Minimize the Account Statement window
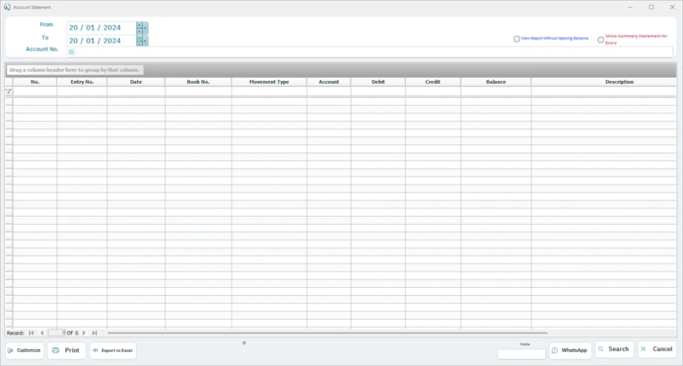Viewport: 683px width, 366px height. 630,7
